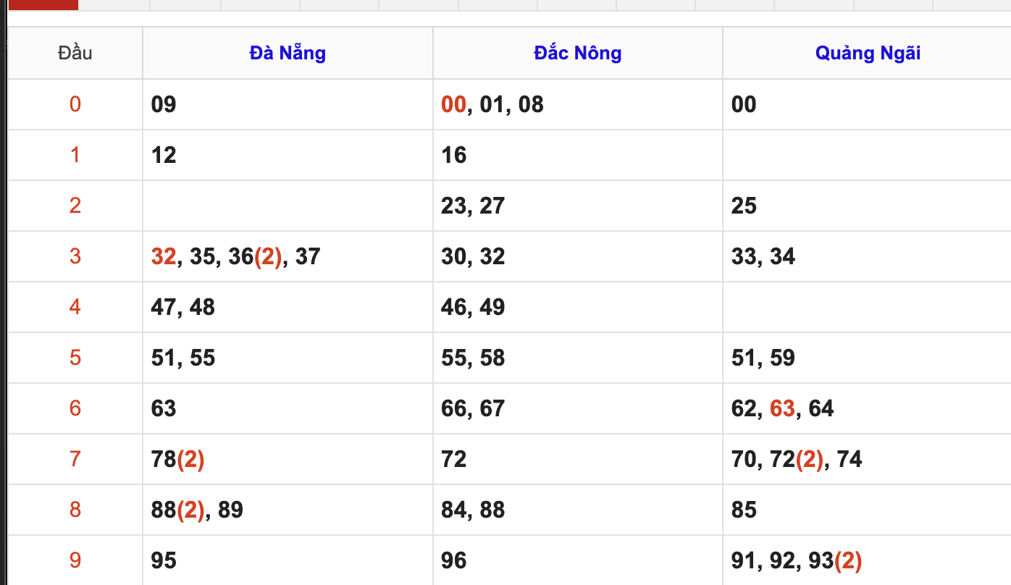The image size is (1011, 585).
Task: Open the Đắc Nông column header link
Action: [577, 53]
